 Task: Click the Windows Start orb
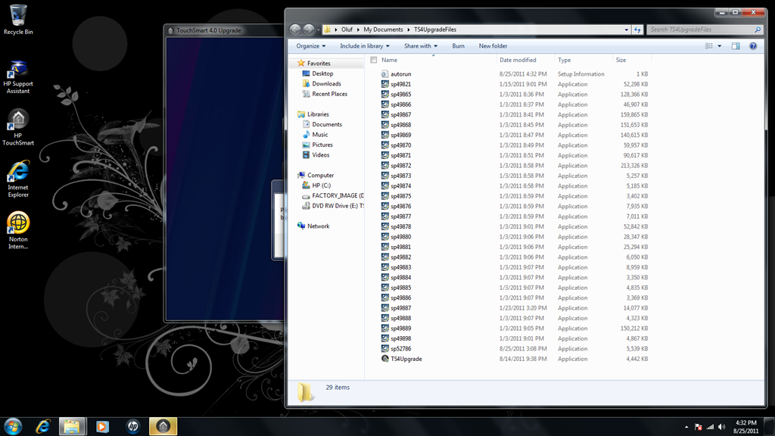[13, 426]
